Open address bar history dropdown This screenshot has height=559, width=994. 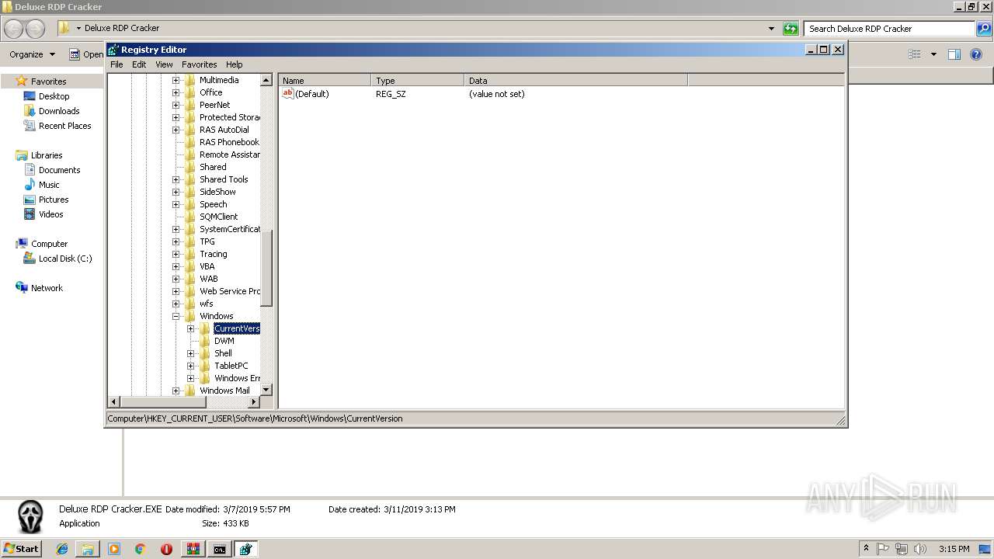(771, 29)
